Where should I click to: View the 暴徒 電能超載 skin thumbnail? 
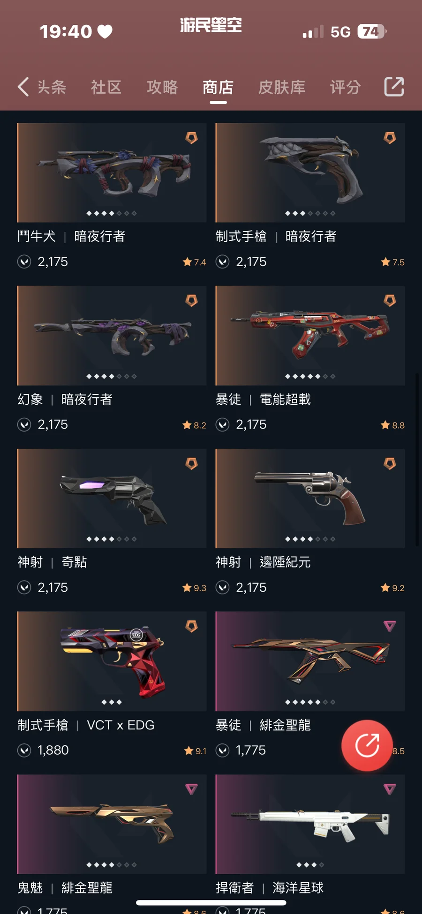tap(310, 335)
